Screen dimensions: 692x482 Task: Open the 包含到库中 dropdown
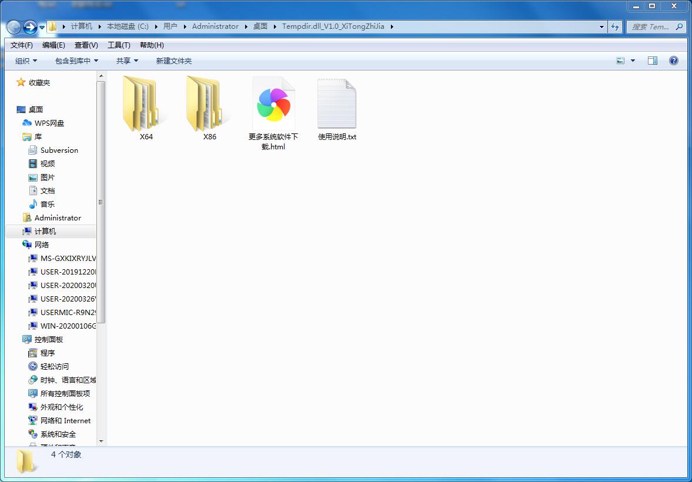click(77, 61)
